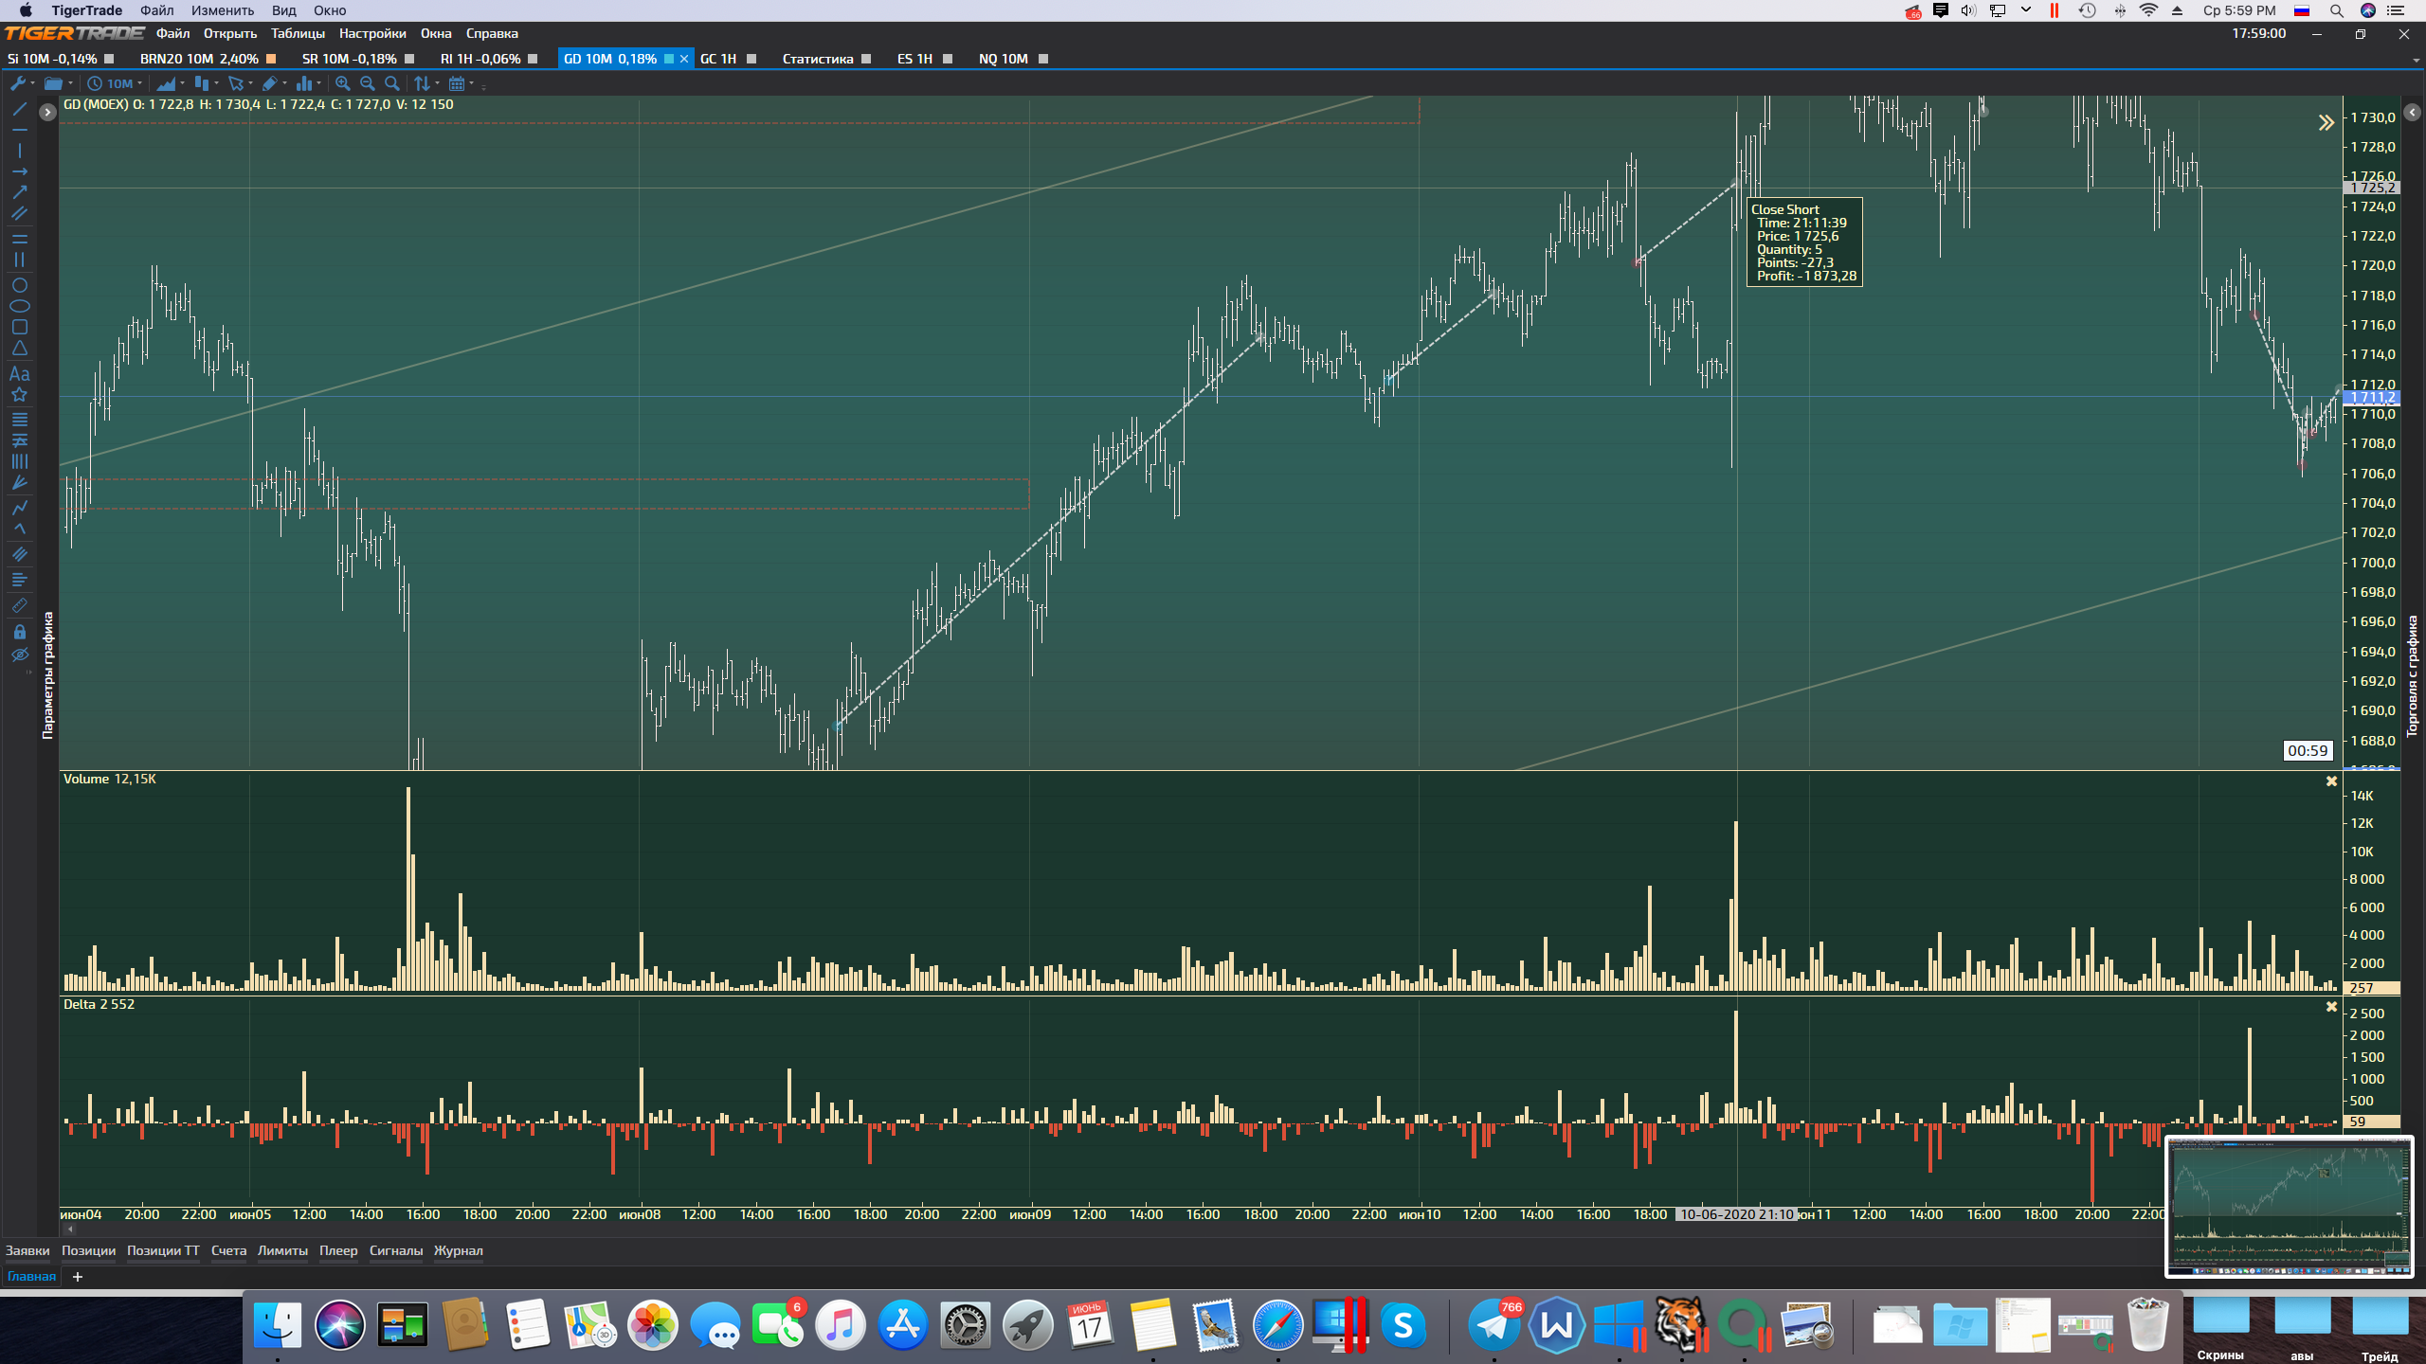Expand the chart parameters side panel arrow

click(47, 112)
